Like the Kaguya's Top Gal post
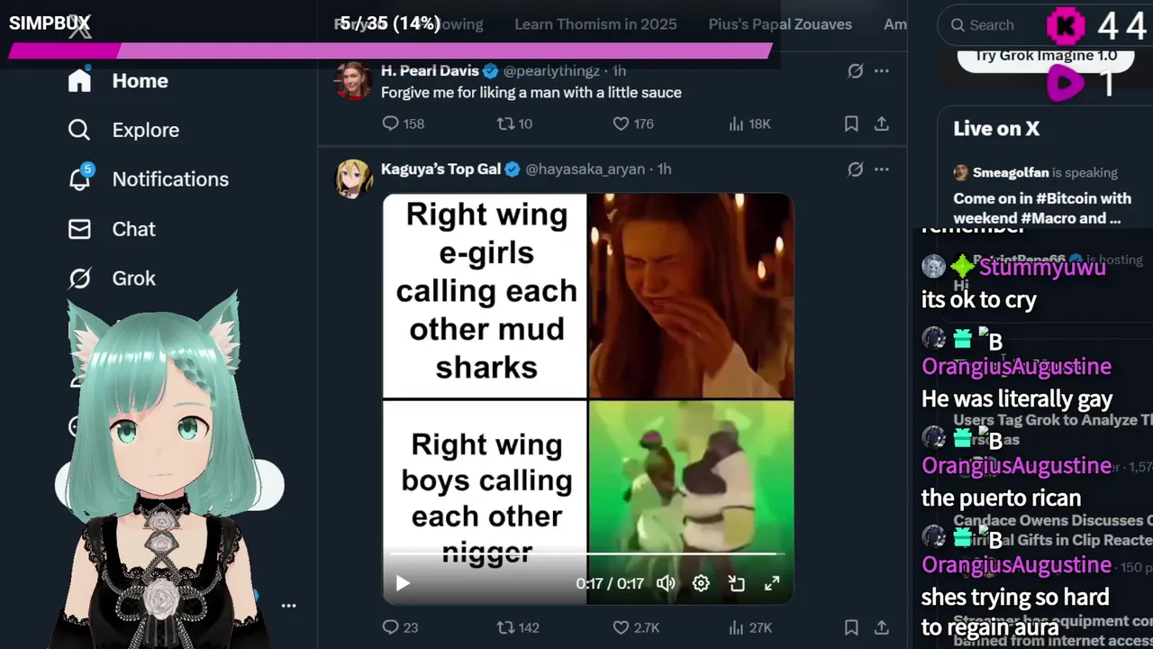Screen dimensions: 1153x649 point(621,627)
